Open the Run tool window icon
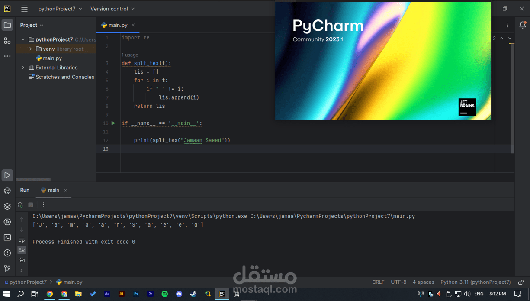This screenshot has width=530, height=301. pos(7,175)
